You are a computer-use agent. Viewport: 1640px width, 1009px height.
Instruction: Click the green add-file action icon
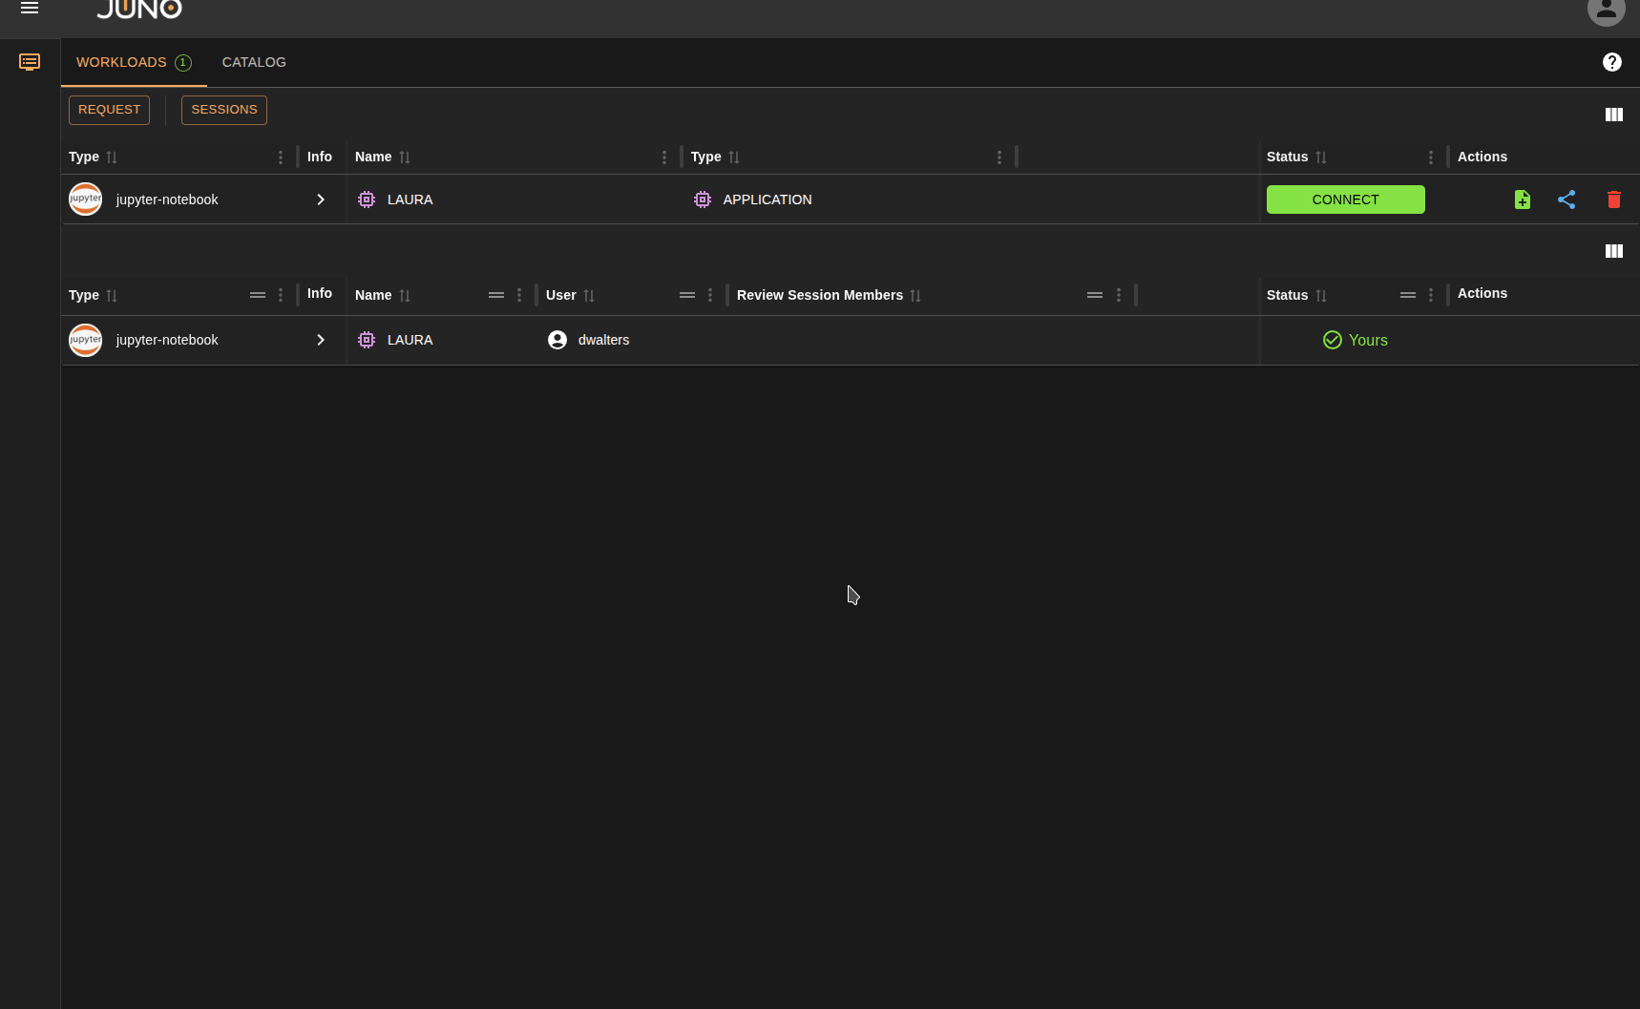coord(1522,200)
